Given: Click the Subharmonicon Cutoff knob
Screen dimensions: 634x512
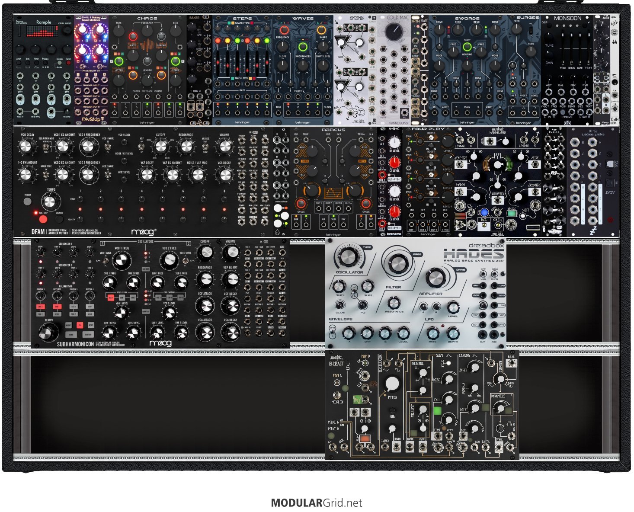Looking at the screenshot, I should (x=205, y=252).
